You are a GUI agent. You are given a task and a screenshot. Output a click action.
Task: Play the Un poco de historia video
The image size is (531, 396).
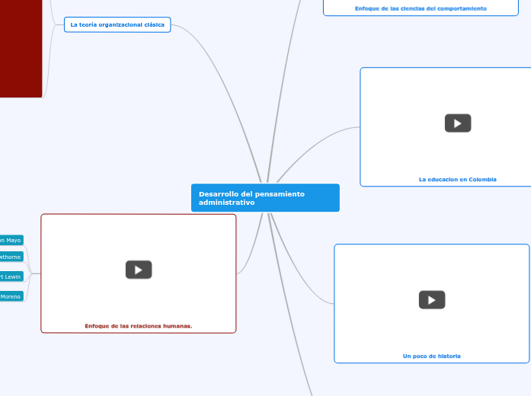pyautogui.click(x=432, y=300)
